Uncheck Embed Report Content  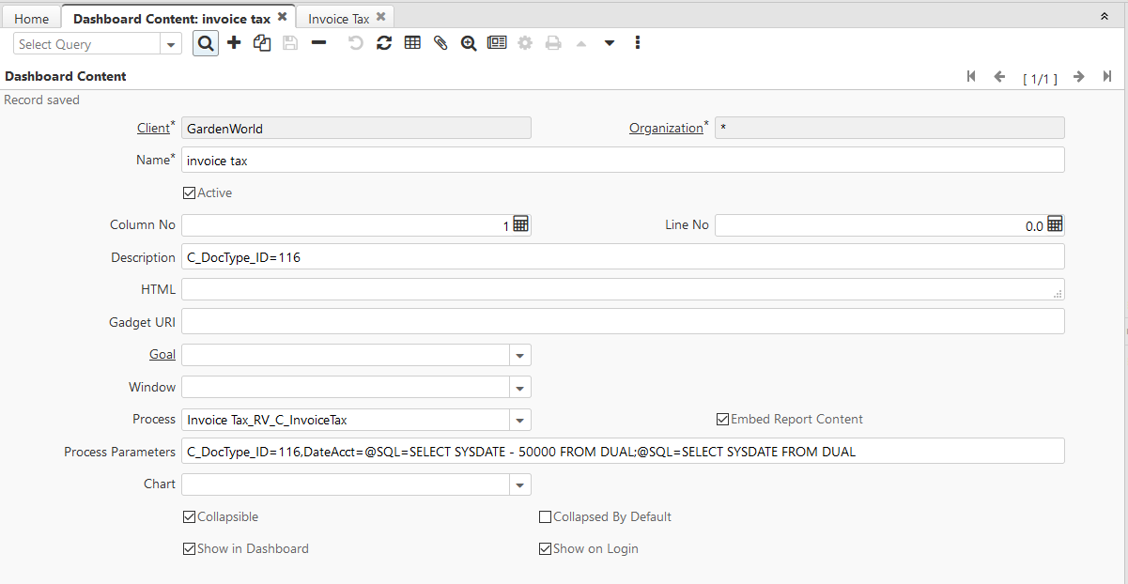coord(722,419)
